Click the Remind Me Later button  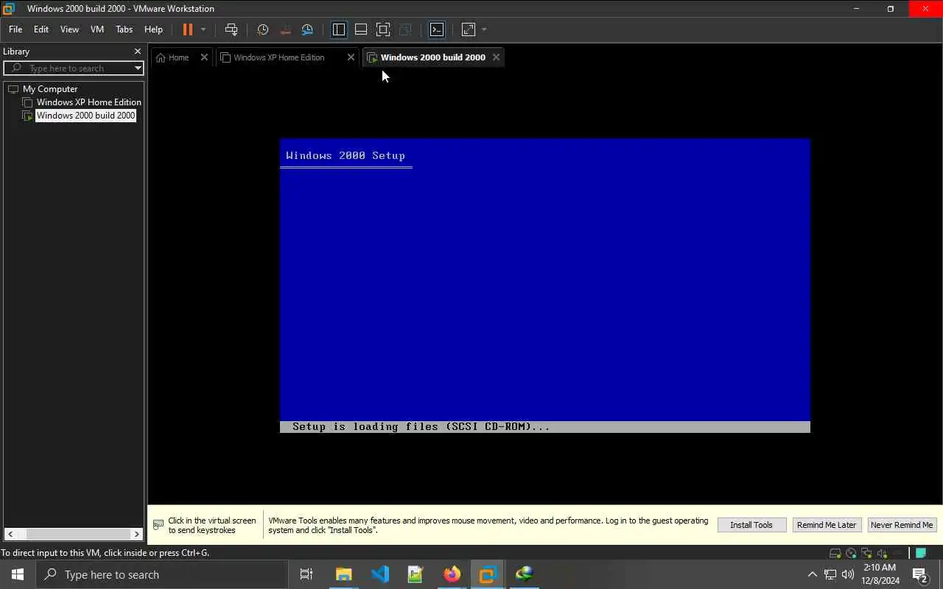827,525
